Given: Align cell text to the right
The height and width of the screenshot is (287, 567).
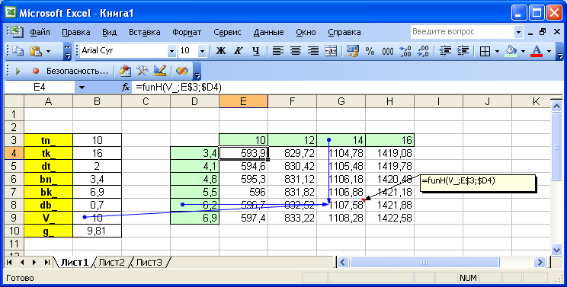Looking at the screenshot, I should click(313, 51).
